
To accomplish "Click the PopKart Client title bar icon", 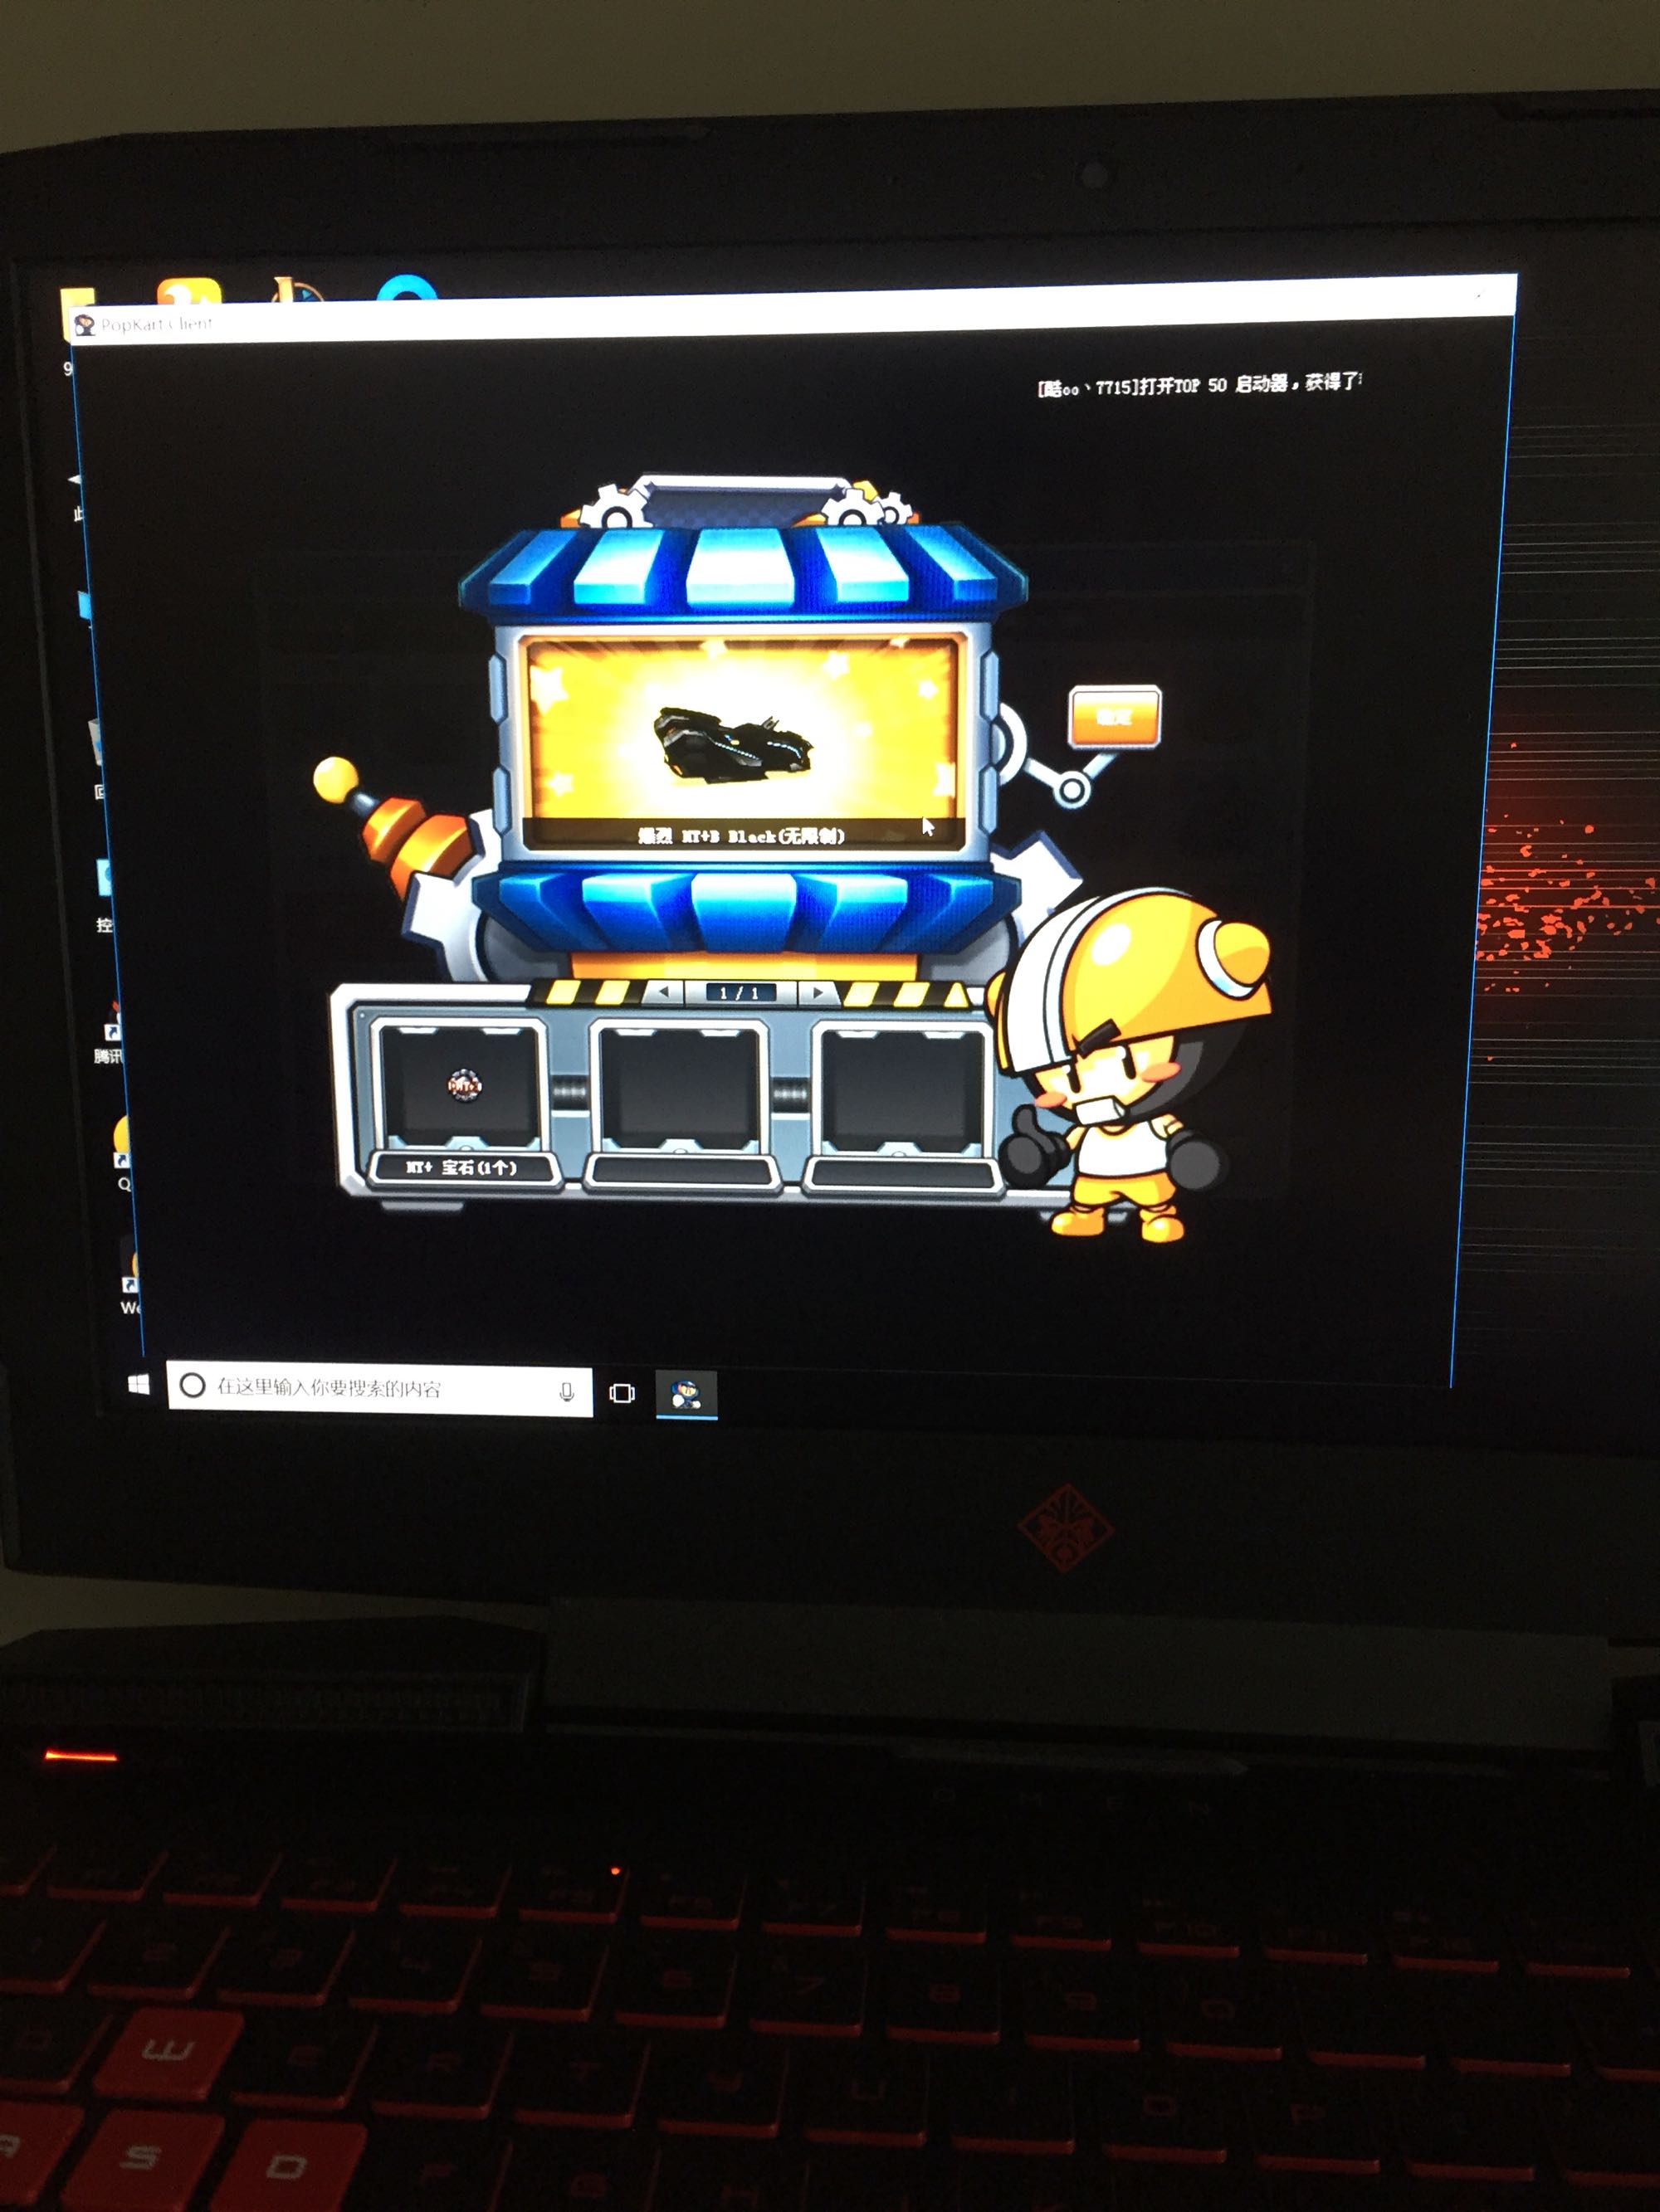I will point(84,325).
